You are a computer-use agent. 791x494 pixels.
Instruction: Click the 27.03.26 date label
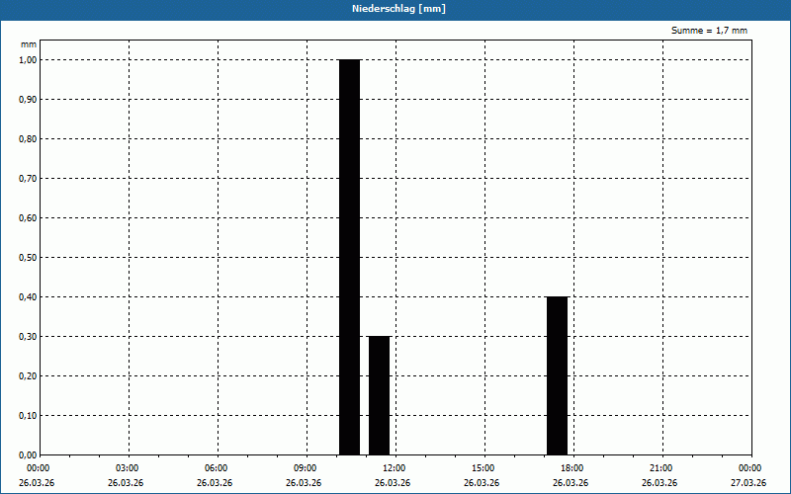tap(748, 483)
